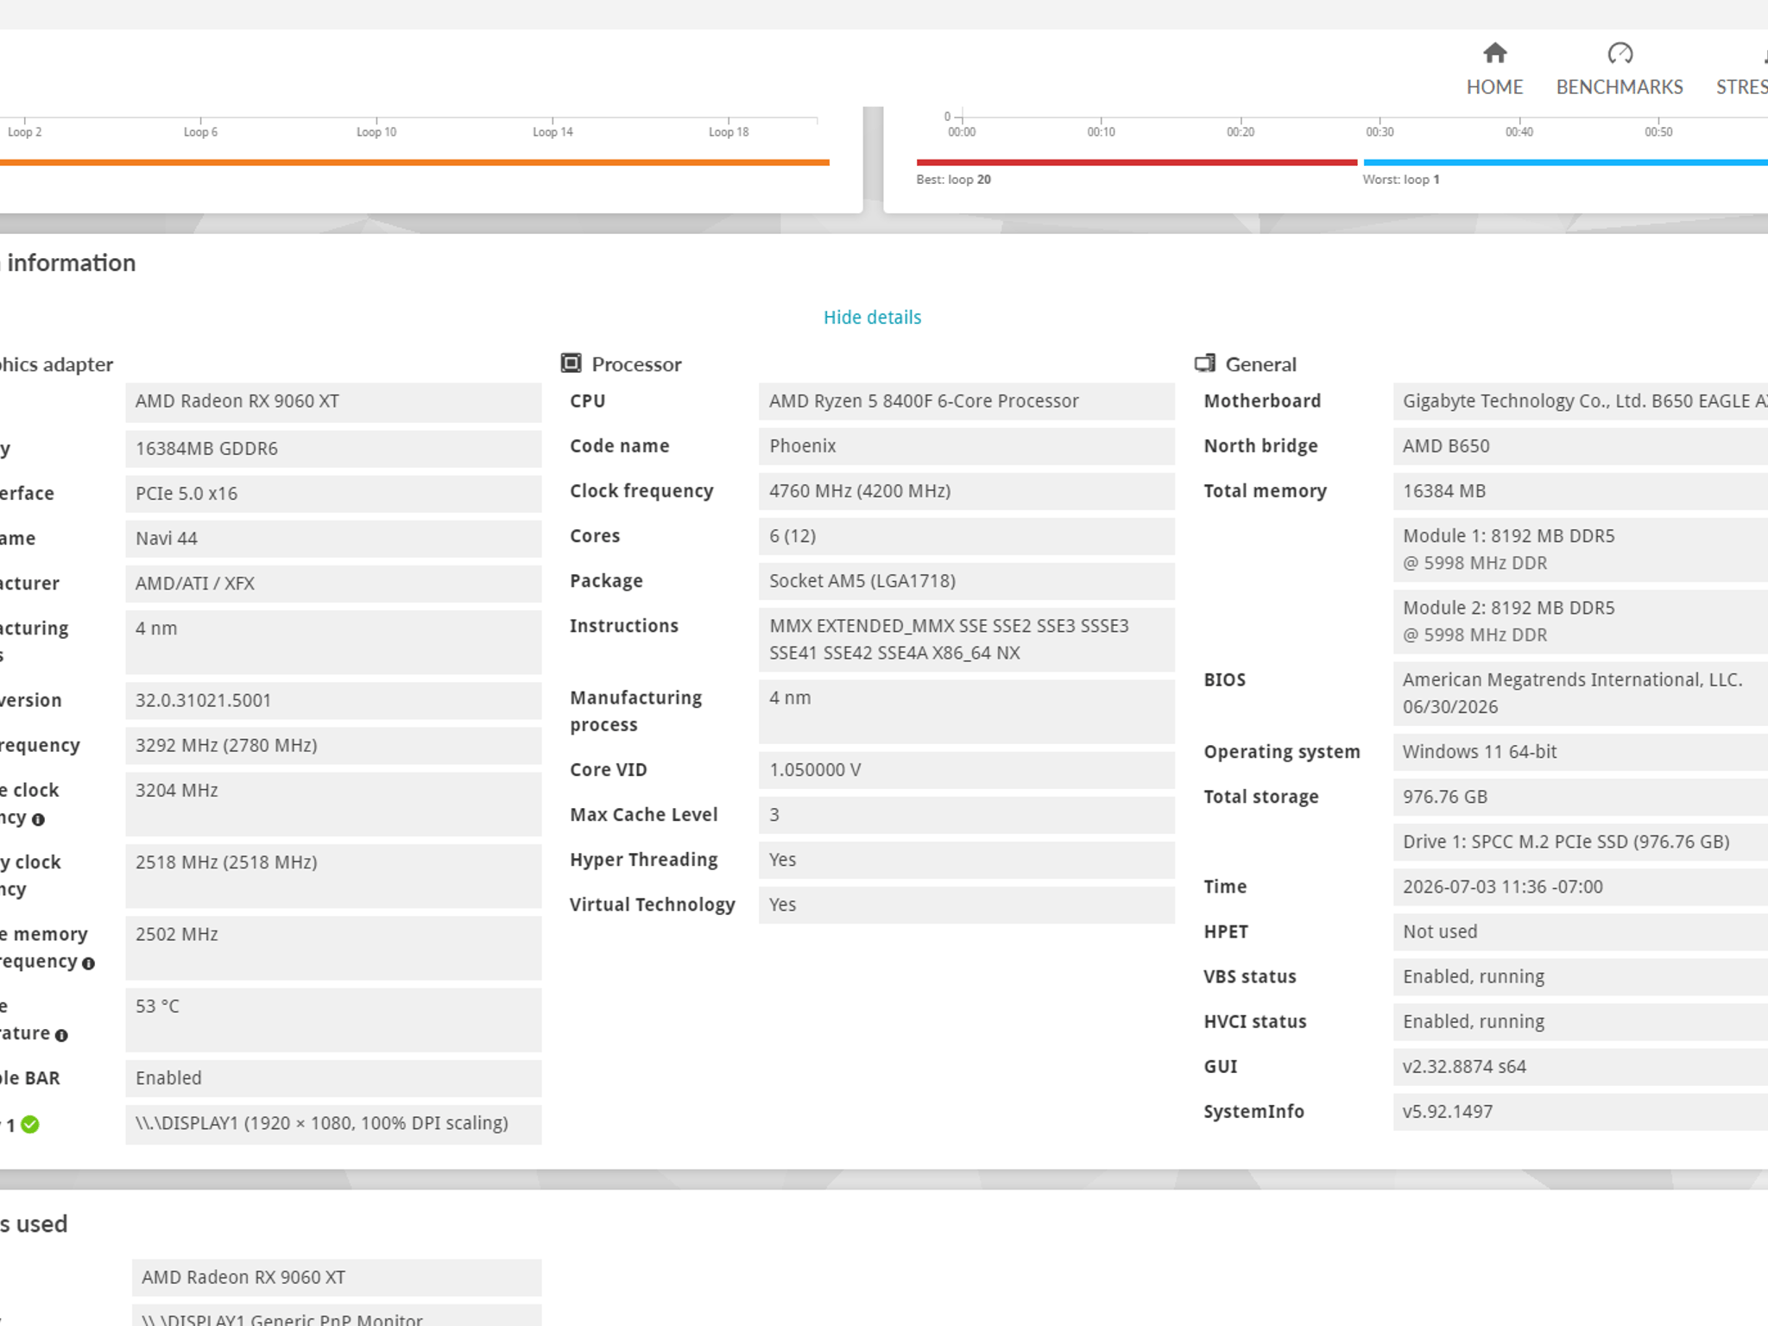Viewport: 1768px width, 1326px height.
Task: Select '976.76 GB' total storage value
Action: [x=1581, y=797]
